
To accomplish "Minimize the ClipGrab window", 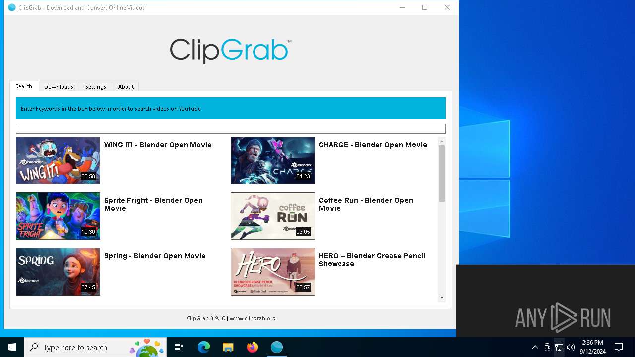I will [402, 7].
